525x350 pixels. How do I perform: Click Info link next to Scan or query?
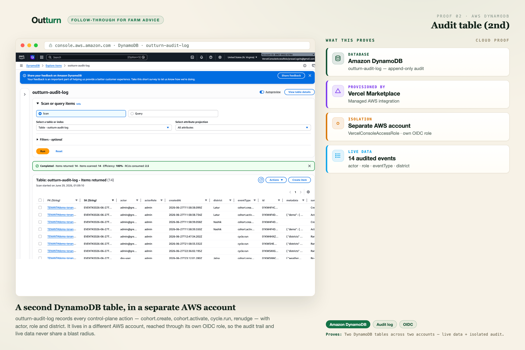tap(78, 104)
